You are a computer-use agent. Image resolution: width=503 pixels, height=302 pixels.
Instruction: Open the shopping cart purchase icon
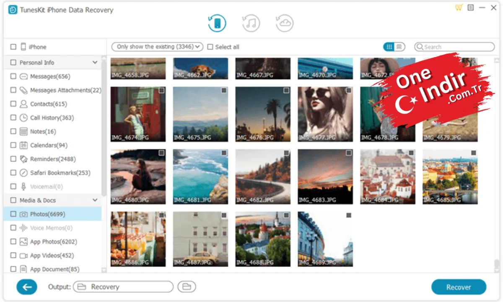click(459, 8)
